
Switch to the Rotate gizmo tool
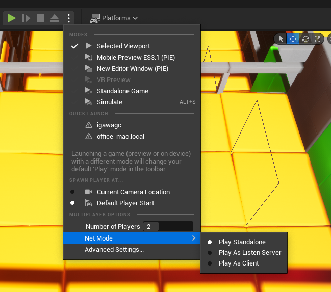(x=305, y=39)
